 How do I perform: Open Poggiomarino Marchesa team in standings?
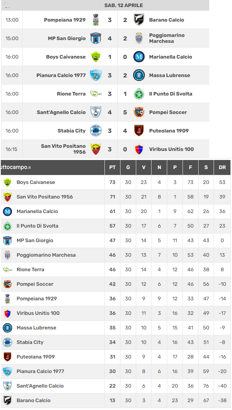[x=46, y=255]
